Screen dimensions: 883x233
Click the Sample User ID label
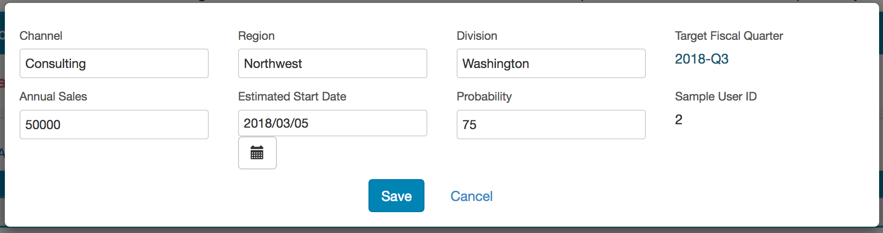coord(716,97)
